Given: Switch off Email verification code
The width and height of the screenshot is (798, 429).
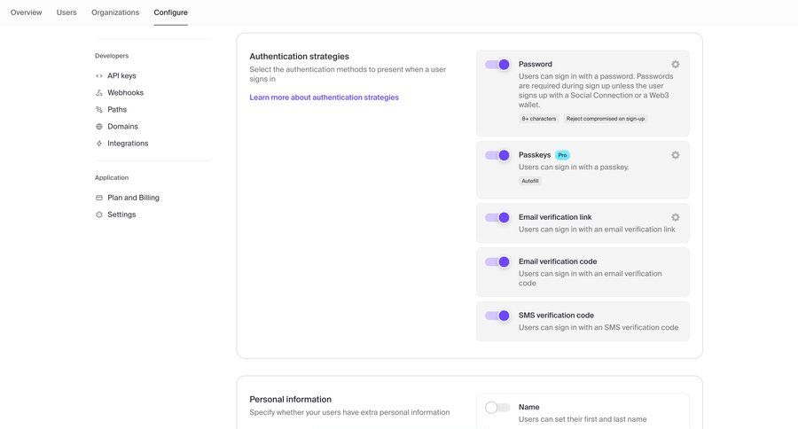Looking at the screenshot, I should point(497,261).
